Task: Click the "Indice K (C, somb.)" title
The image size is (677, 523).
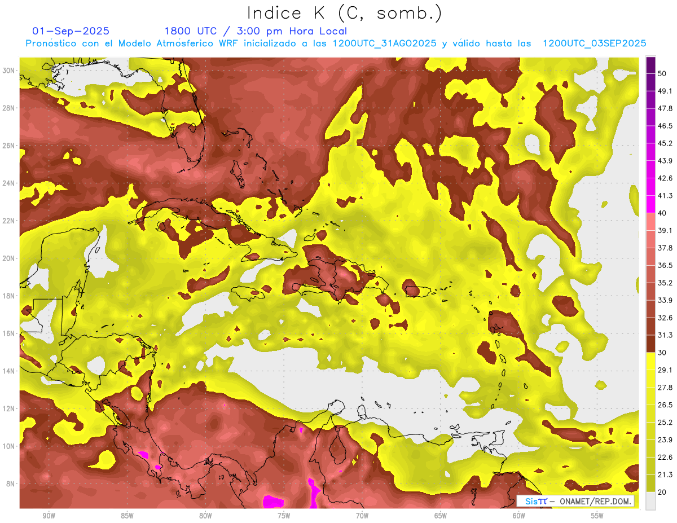Action: [344, 14]
